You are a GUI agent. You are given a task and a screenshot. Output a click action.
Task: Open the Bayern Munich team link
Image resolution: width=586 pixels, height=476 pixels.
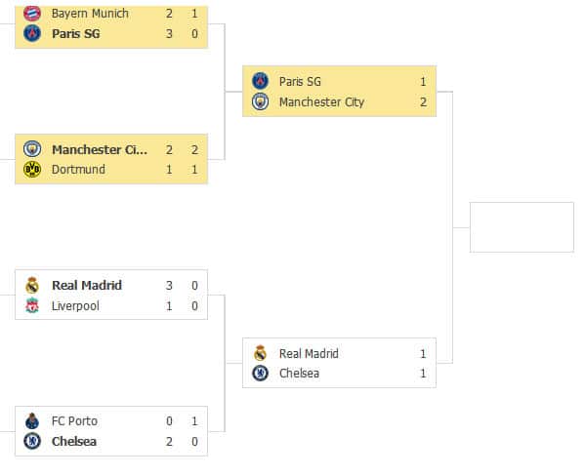pos(90,14)
